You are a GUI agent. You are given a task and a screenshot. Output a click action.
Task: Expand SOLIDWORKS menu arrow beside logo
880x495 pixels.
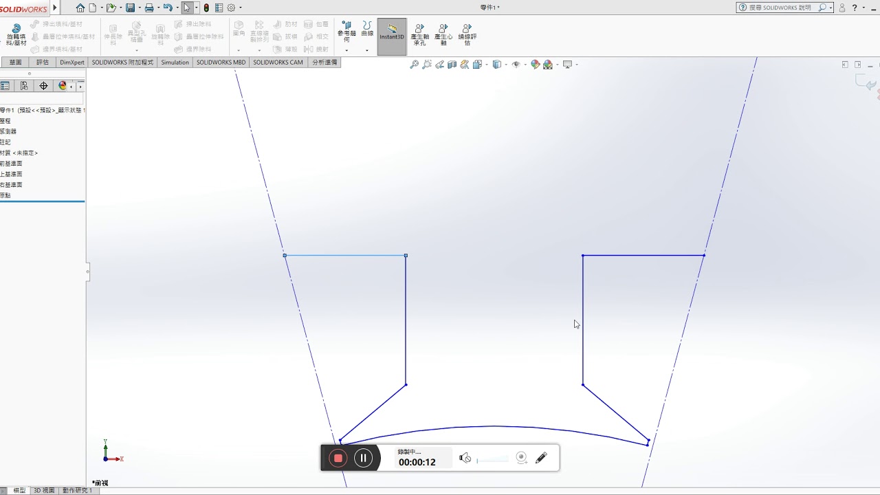55,8
